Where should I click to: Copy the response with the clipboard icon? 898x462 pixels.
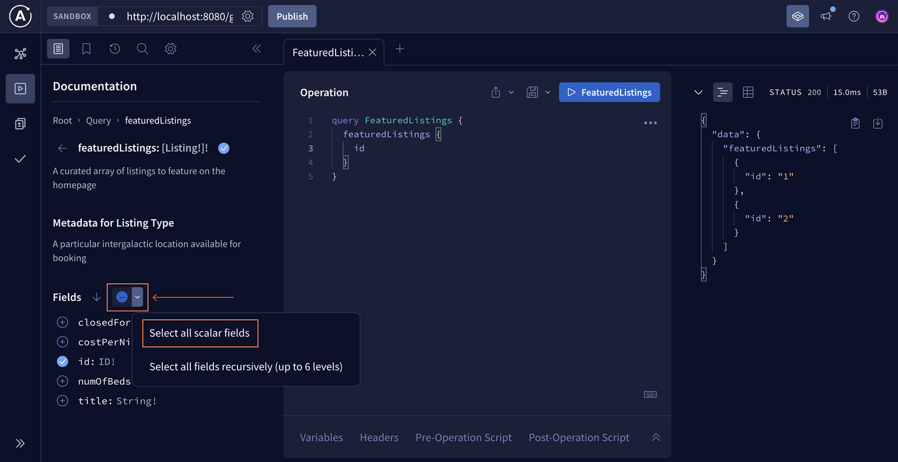click(855, 123)
